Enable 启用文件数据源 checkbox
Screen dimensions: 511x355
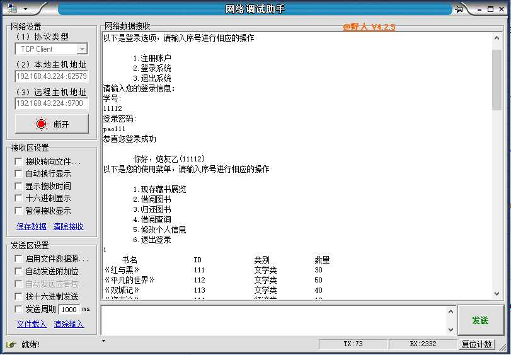click(18, 259)
